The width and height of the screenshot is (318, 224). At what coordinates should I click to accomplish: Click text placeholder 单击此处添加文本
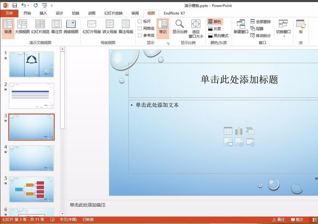[157, 105]
